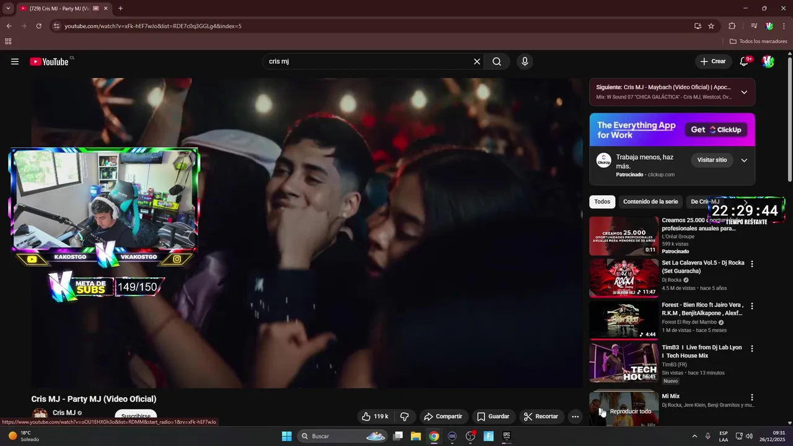Click the ClickUp Everything App banner
Screen dimensions: 793x446
[672, 129]
